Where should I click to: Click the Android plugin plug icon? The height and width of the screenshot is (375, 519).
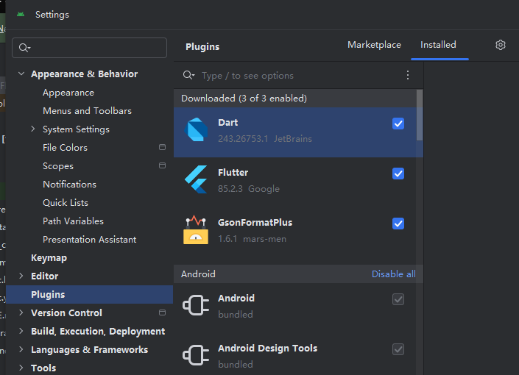coord(196,305)
